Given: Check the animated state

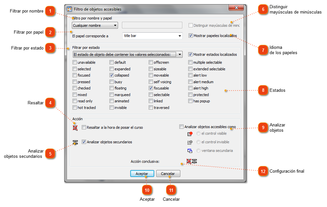Looking at the screenshot, I should [111, 101].
